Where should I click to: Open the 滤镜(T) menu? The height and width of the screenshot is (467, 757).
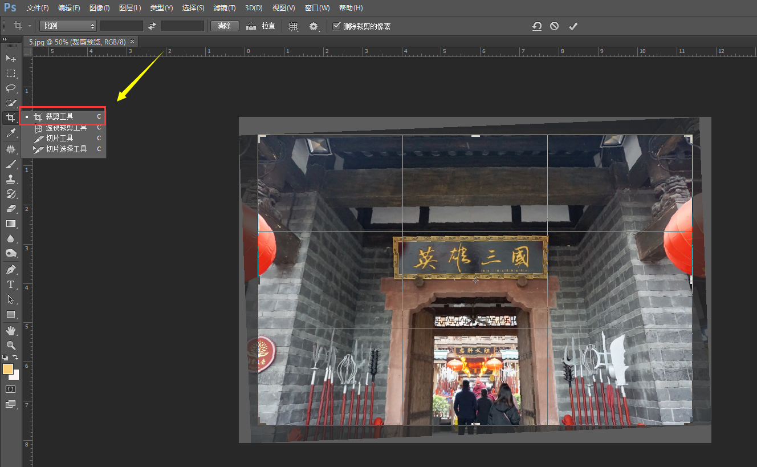pos(224,8)
